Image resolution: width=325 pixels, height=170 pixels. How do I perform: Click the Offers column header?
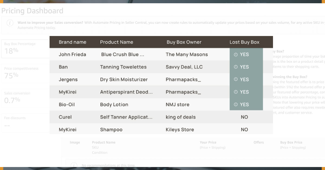pyautogui.click(x=259, y=142)
